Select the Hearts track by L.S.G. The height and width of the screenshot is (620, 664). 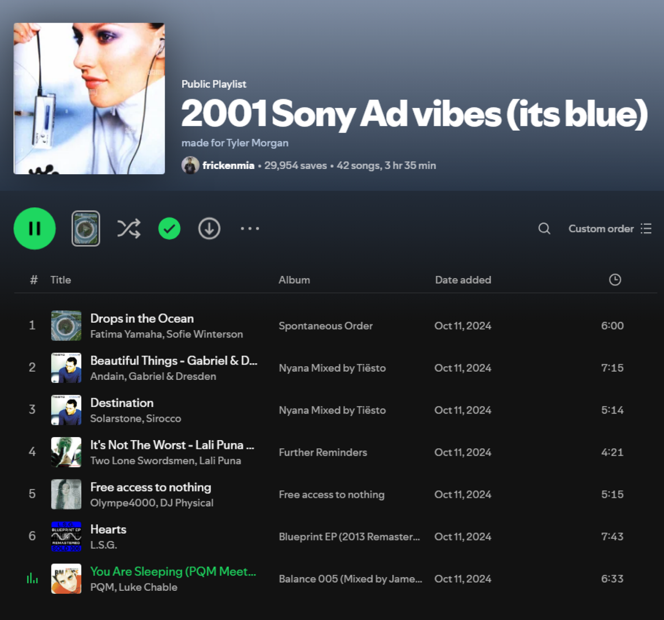(108, 529)
